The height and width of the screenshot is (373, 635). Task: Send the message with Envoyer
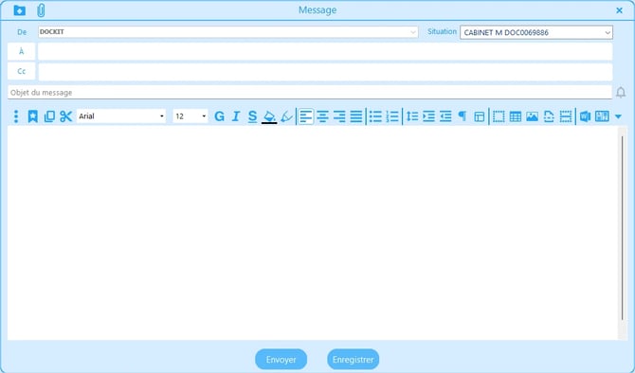(281, 359)
